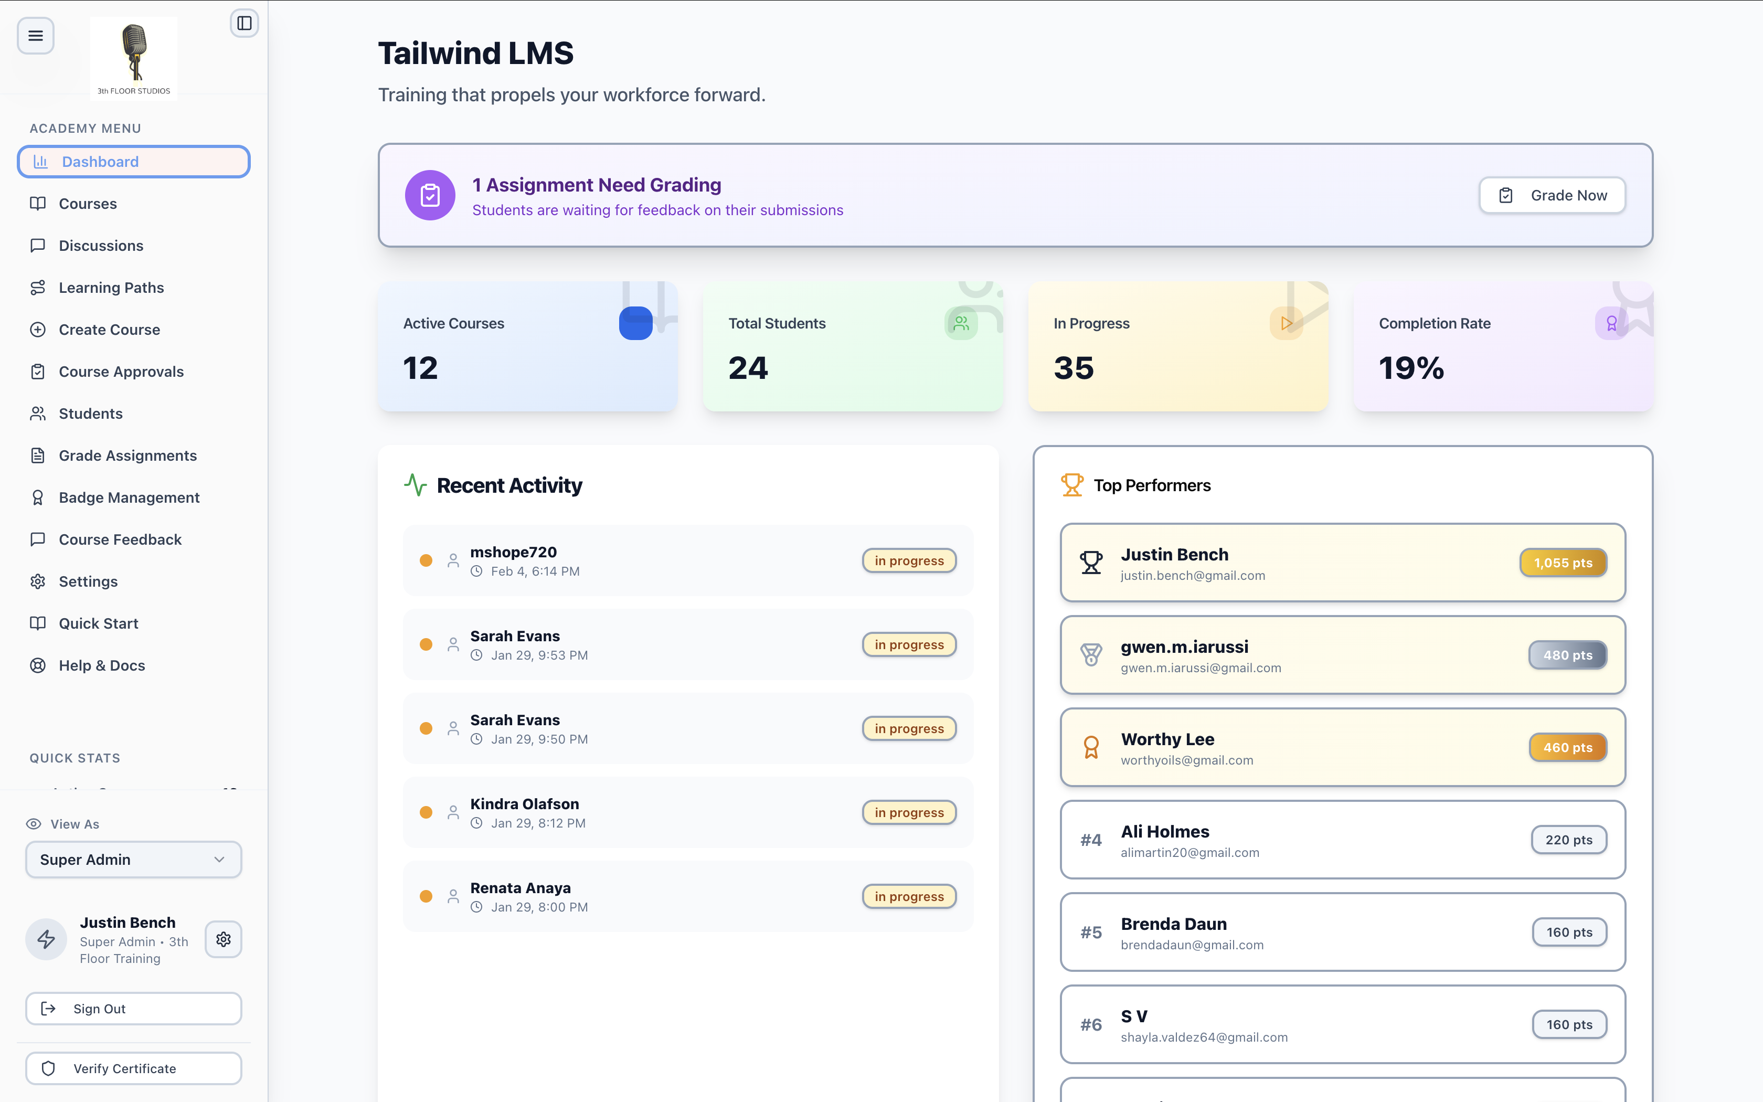1763x1102 pixels.
Task: Click the Help & Docs lifebuoy icon
Action: click(x=38, y=665)
